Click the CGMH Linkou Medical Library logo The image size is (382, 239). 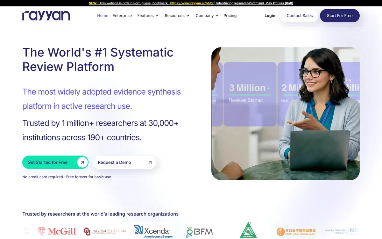tap(296, 232)
